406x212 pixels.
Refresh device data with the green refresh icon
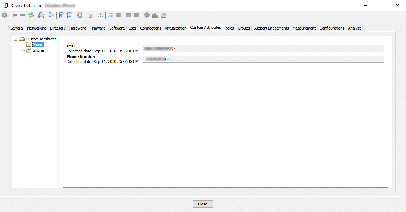pyautogui.click(x=31, y=15)
